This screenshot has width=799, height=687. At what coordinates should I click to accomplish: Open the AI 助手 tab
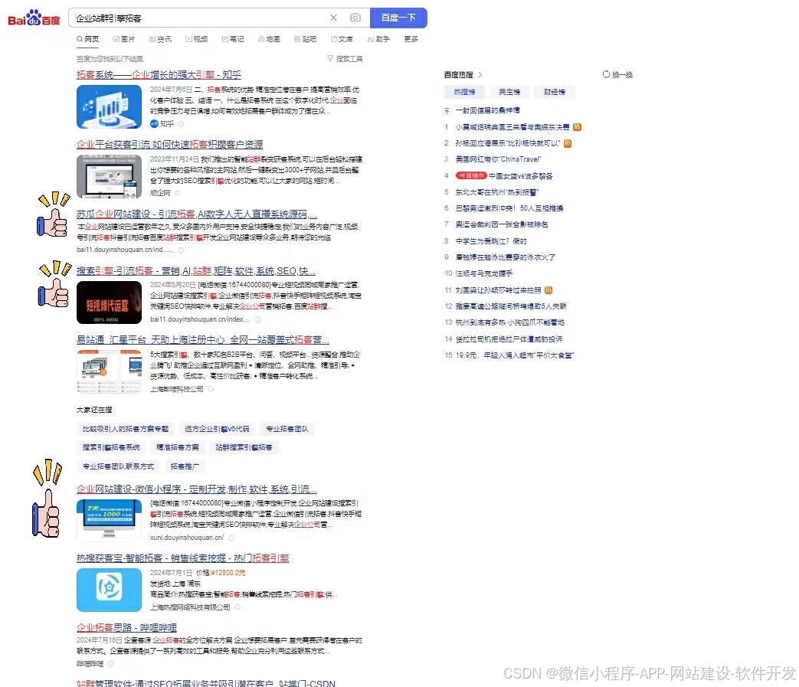[x=378, y=39]
